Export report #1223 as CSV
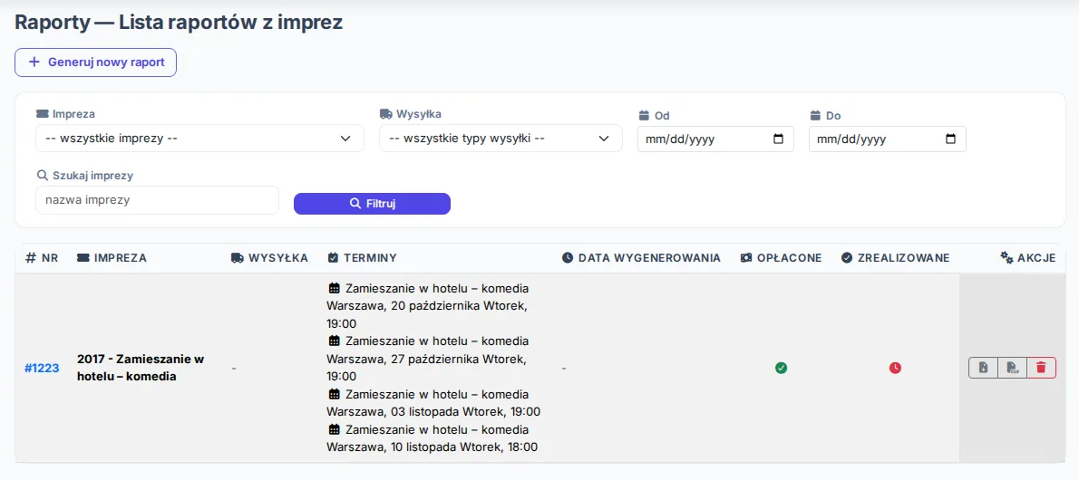This screenshot has height=480, width=1079. click(x=1012, y=368)
